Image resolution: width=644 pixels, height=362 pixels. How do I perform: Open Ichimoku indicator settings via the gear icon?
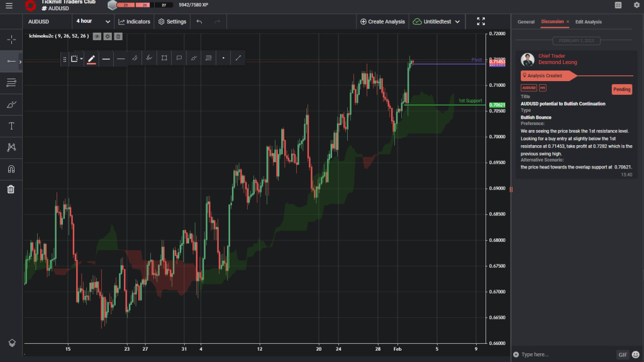[x=107, y=36]
